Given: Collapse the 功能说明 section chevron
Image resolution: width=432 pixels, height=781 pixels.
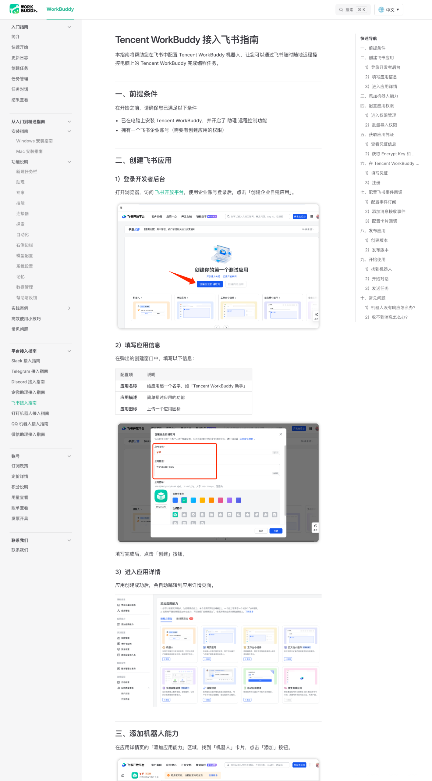Looking at the screenshot, I should coord(69,162).
